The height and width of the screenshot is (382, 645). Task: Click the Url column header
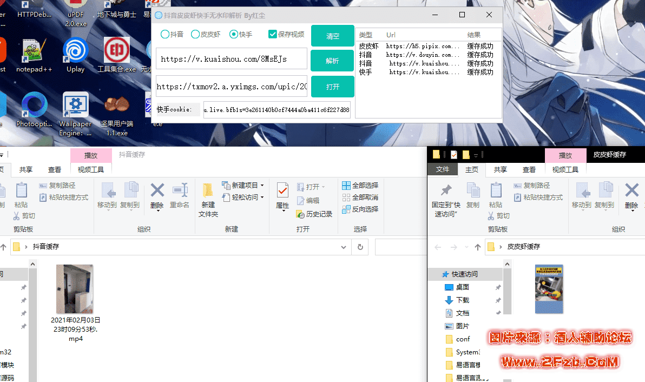[391, 35]
